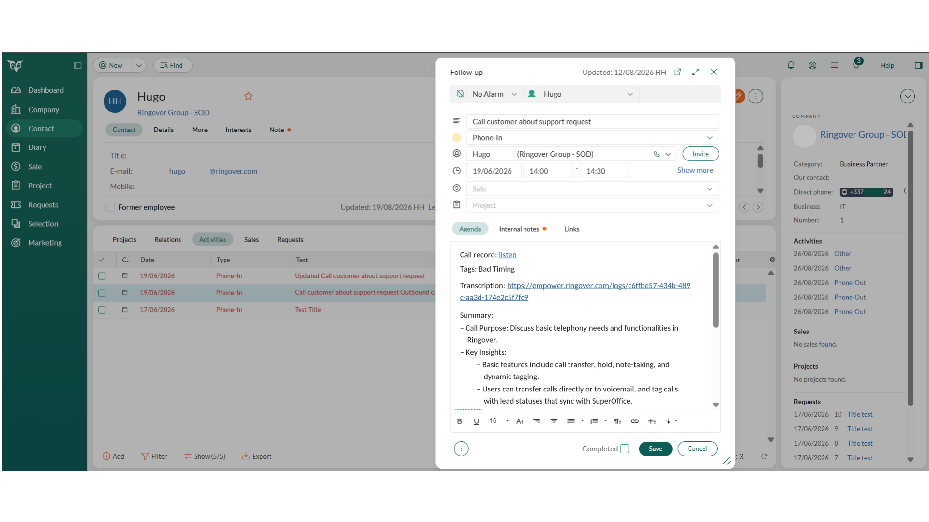Switch to Internal notes tab
Image resolution: width=929 pixels, height=522 pixels.
pyautogui.click(x=519, y=229)
